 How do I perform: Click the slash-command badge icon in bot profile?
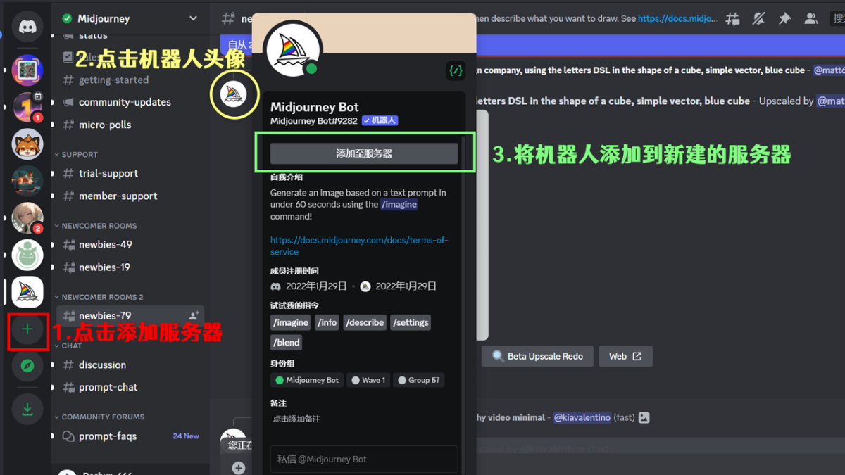(456, 70)
